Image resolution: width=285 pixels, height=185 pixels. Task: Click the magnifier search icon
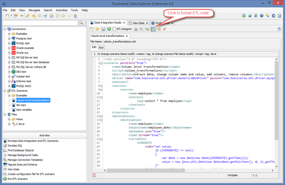(81, 23)
